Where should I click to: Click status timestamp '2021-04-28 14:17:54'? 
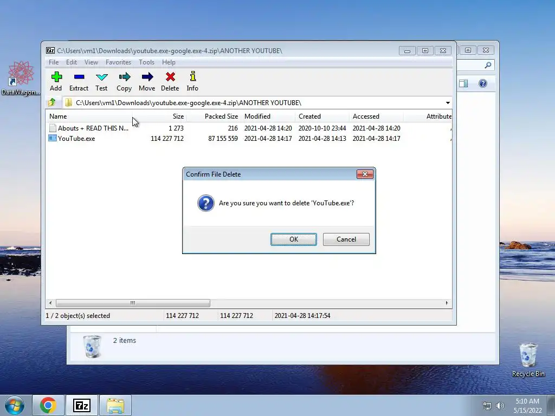pyautogui.click(x=302, y=316)
